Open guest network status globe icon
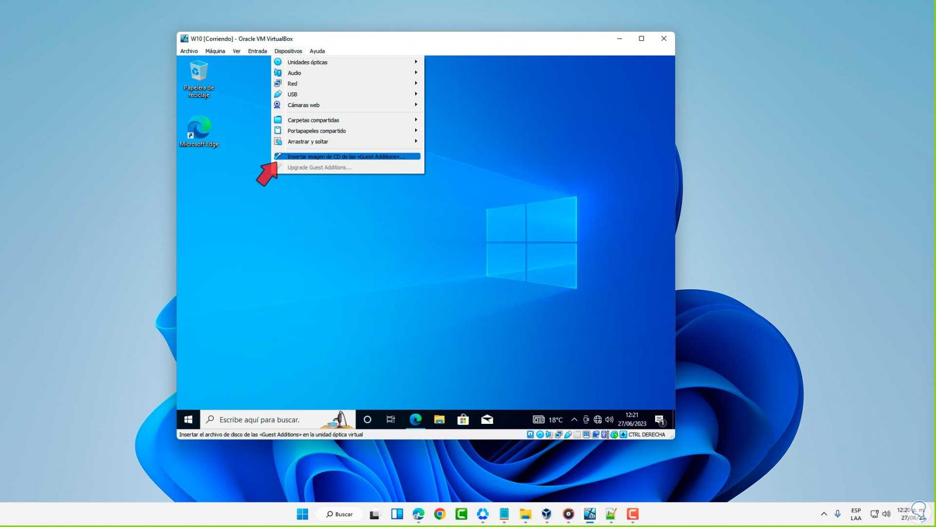The width and height of the screenshot is (936, 527). pos(598,420)
